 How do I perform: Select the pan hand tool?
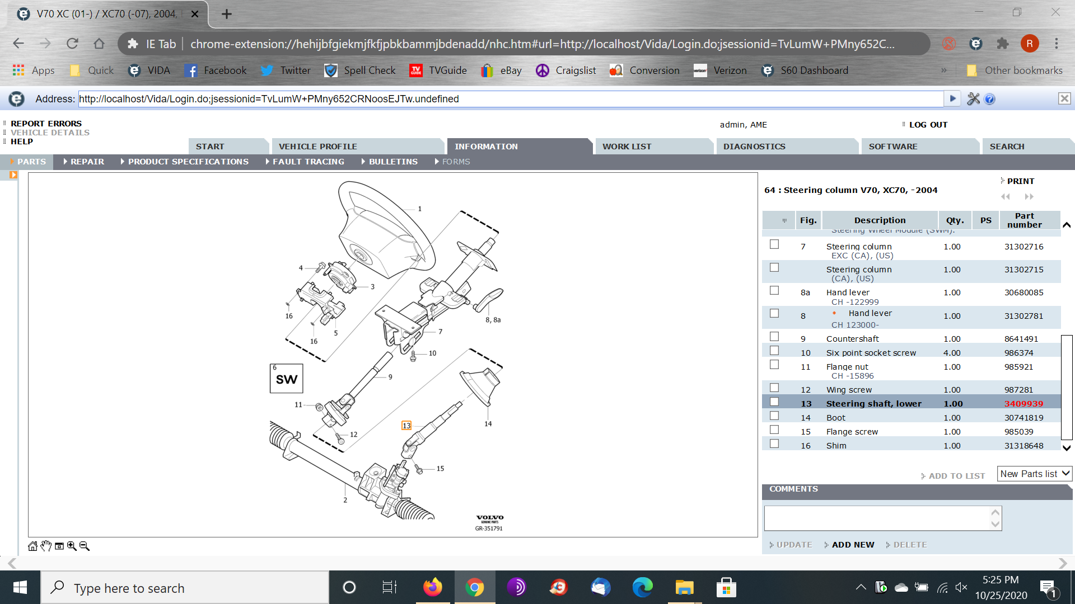coord(46,546)
